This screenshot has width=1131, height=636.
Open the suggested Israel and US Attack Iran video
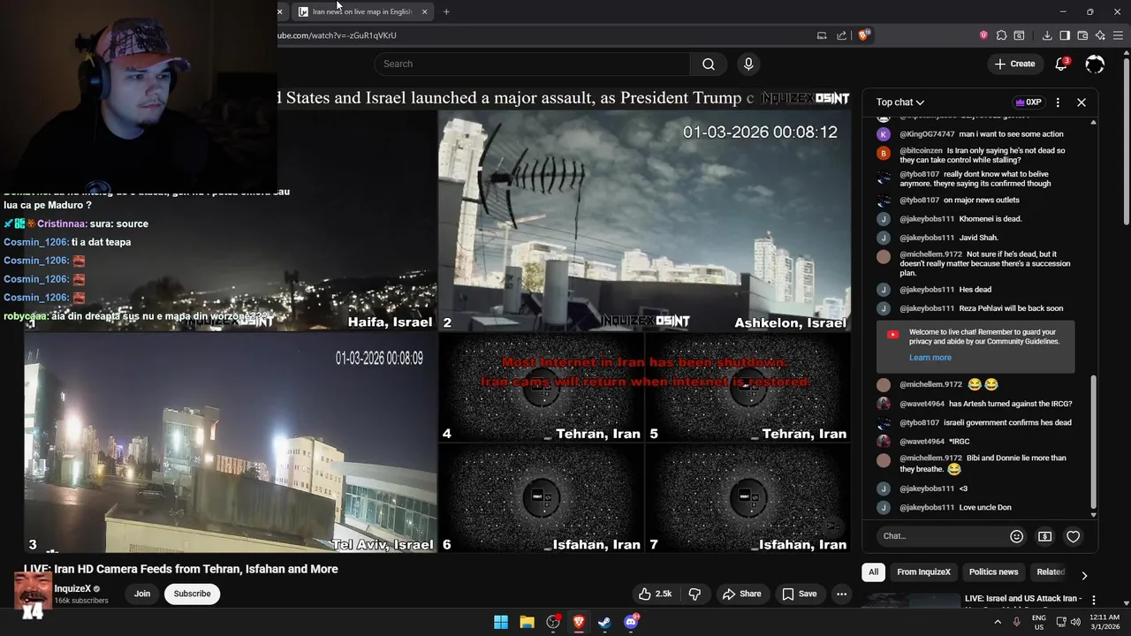(1022, 600)
